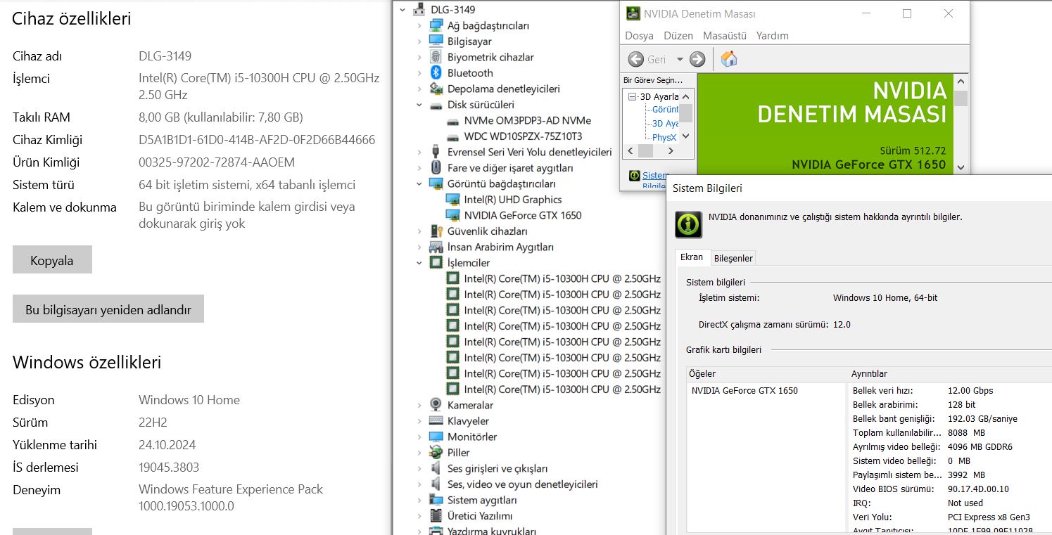
Task: Click the green icon beside Sistem Bilgileri link
Action: 634,176
